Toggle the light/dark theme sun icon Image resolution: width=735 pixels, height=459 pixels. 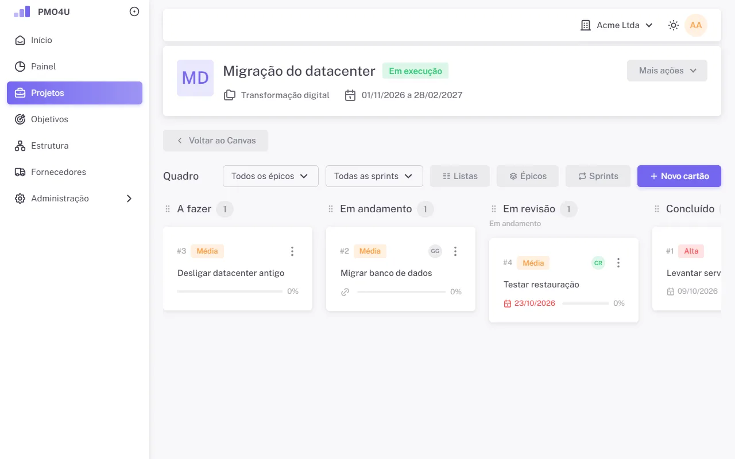(674, 25)
